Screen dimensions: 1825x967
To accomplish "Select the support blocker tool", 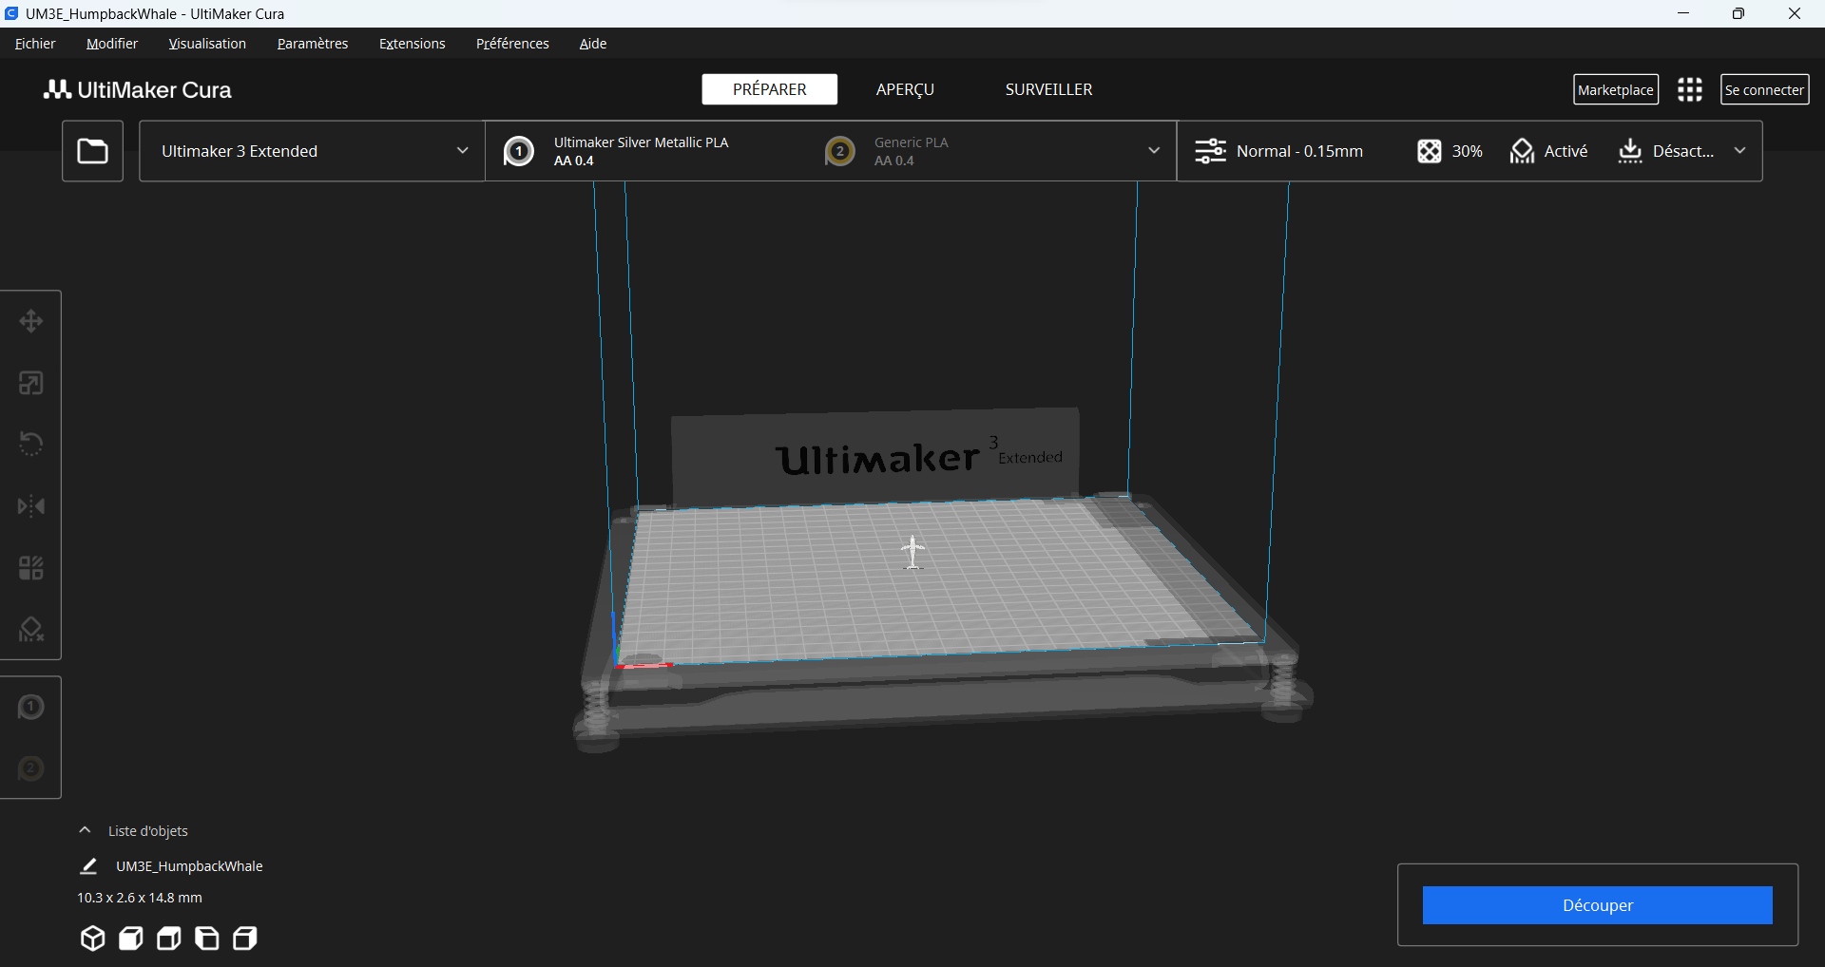I will click(x=31, y=629).
